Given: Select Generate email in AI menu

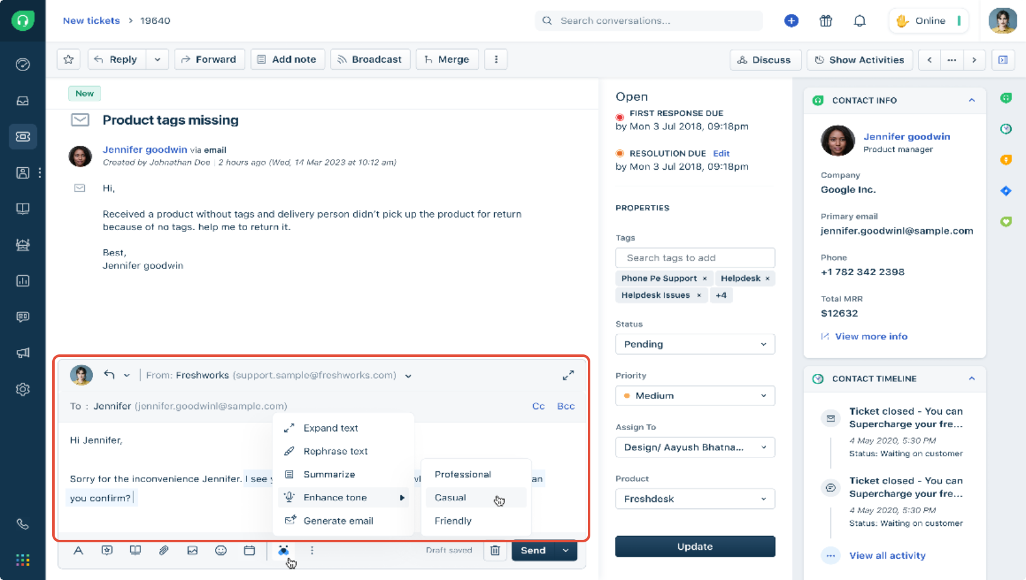Looking at the screenshot, I should pos(344,521).
